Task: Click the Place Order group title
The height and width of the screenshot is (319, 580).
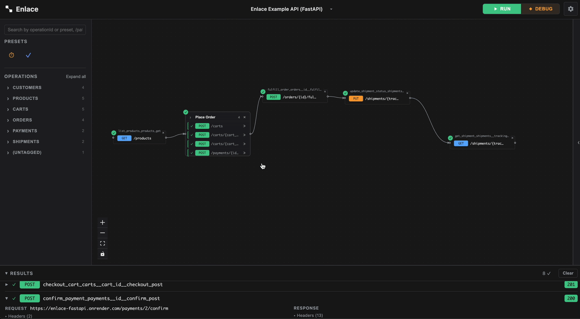Action: [205, 117]
